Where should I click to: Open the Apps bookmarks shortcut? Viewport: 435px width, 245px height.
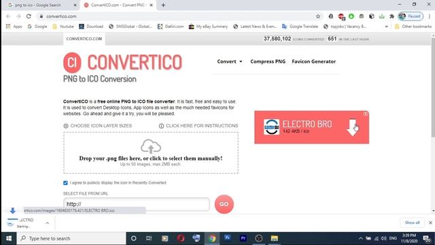click(14, 27)
